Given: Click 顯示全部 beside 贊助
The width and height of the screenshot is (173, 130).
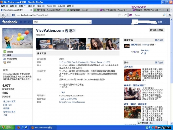Looking at the screenshot, I should [x=159, y=63].
